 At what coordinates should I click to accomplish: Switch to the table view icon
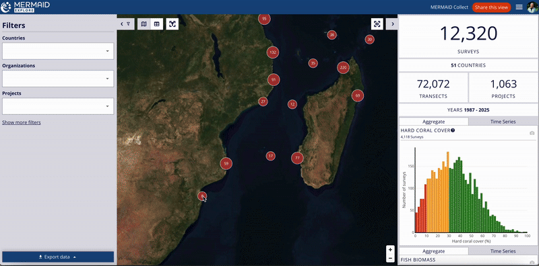coord(156,24)
